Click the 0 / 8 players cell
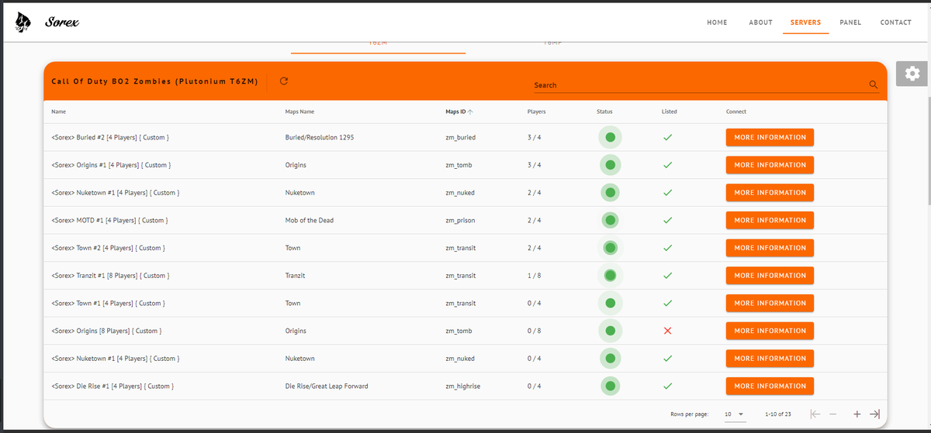Viewport: 931px width, 433px height. [534, 331]
